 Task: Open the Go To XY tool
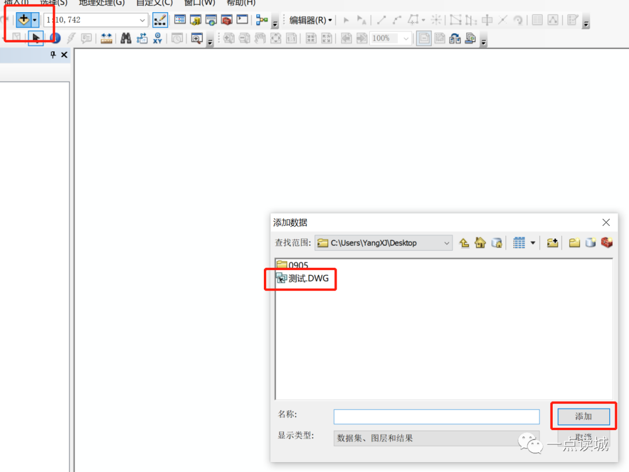coord(157,38)
